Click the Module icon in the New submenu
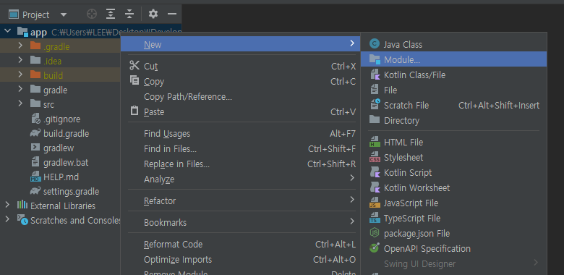564x275 pixels. click(x=375, y=59)
